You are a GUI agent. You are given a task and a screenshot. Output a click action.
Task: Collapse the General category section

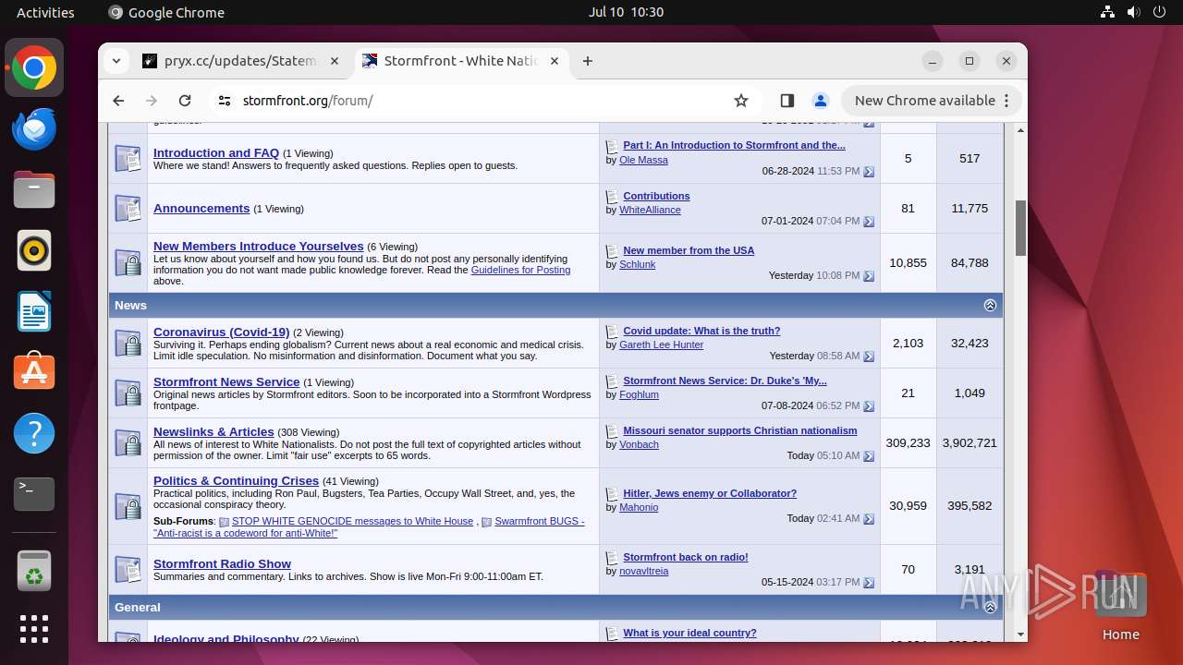[x=990, y=608]
